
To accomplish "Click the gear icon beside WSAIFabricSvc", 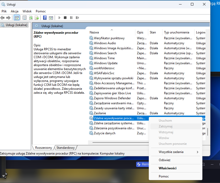I will tap(91, 73).
